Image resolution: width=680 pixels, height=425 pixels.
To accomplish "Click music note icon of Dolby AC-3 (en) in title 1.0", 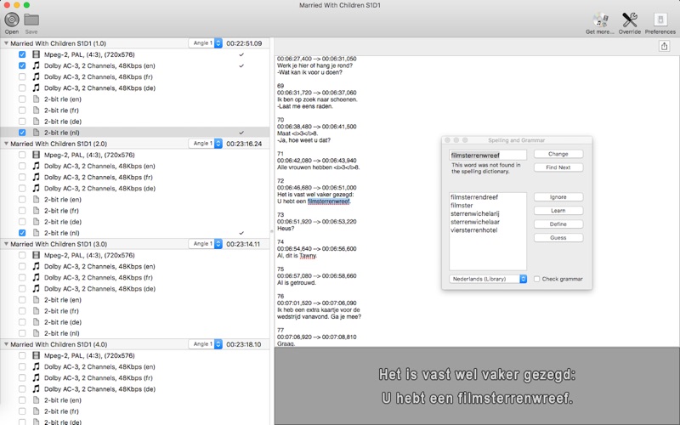I will coord(37,65).
